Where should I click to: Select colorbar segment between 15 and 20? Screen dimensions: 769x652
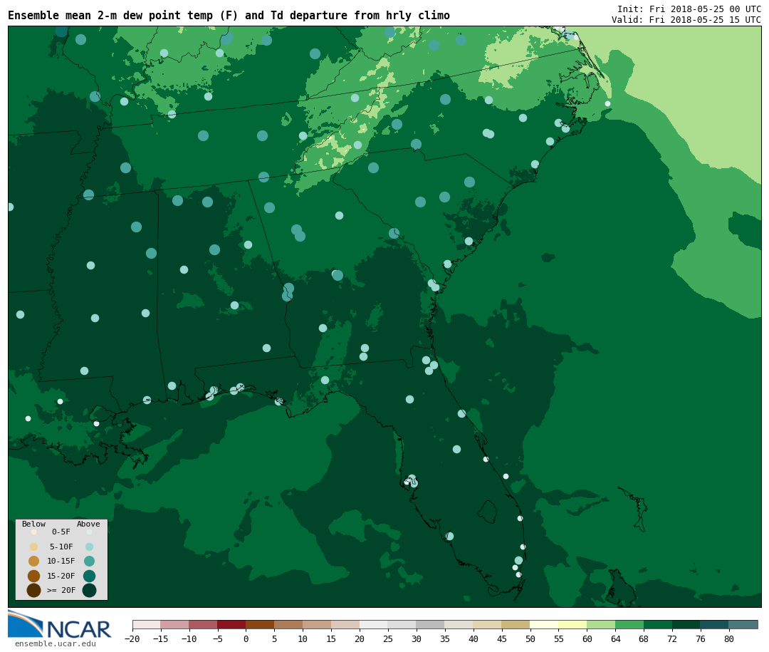click(x=346, y=624)
